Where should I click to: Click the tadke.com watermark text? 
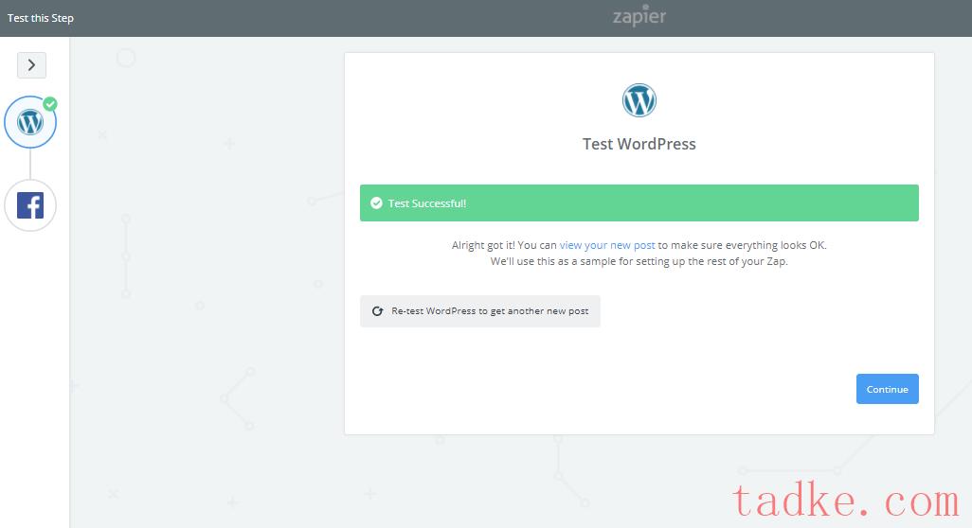(846, 501)
